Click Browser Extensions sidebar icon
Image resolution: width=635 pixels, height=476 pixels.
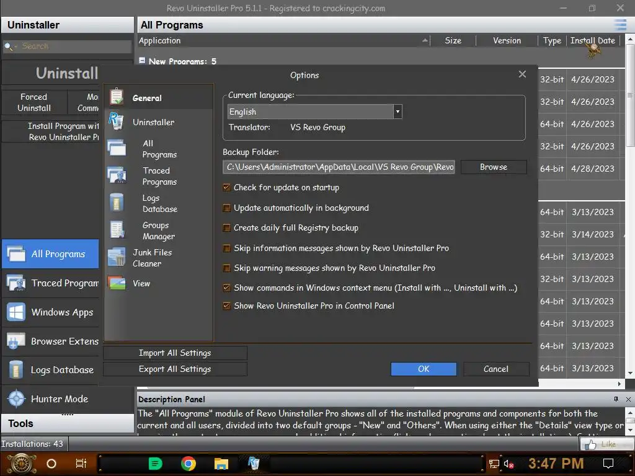(16, 342)
